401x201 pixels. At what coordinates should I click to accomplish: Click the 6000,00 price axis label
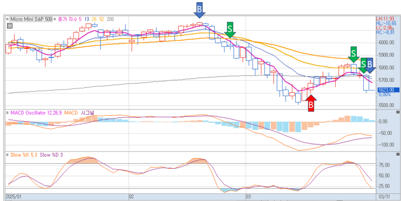click(386, 43)
